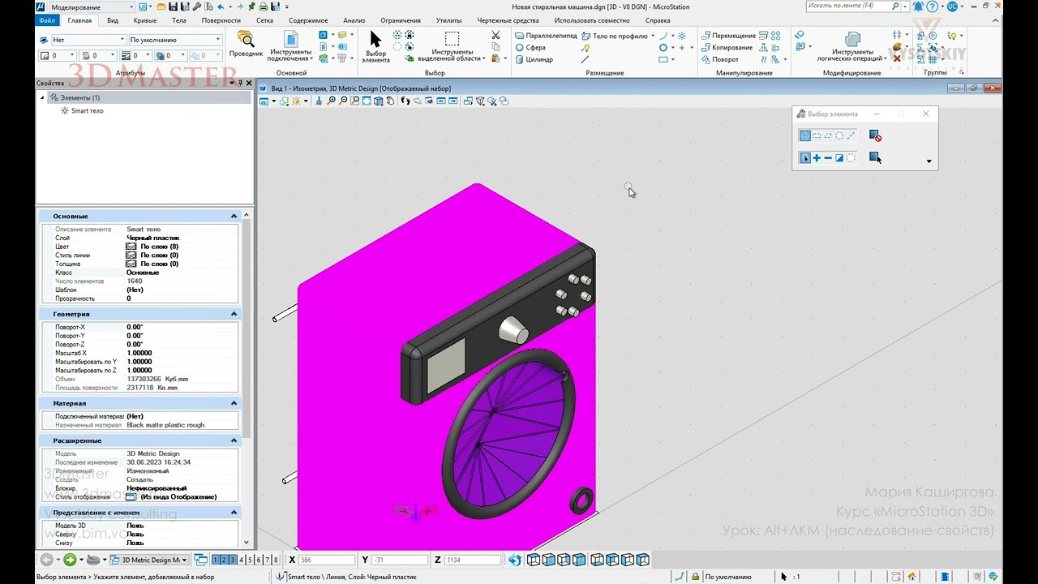Toggle view number 4 button
The height and width of the screenshot is (584, 1038).
(242, 560)
